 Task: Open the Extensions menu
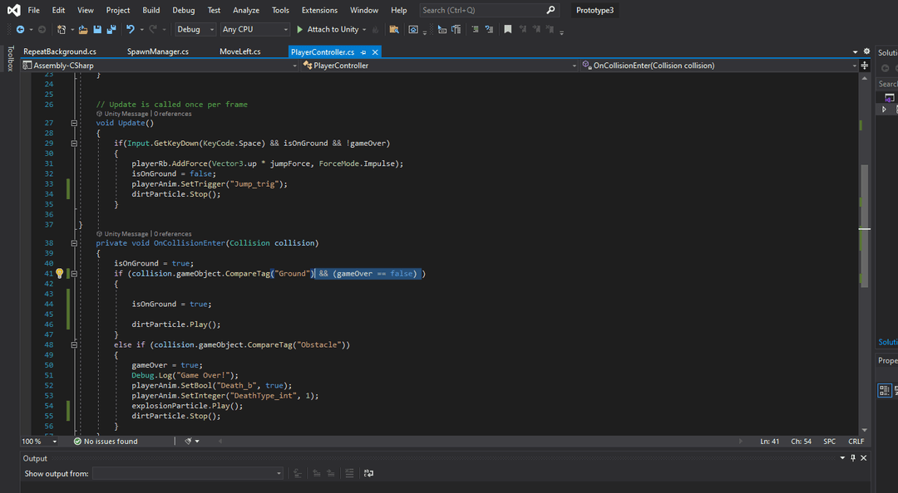point(319,10)
